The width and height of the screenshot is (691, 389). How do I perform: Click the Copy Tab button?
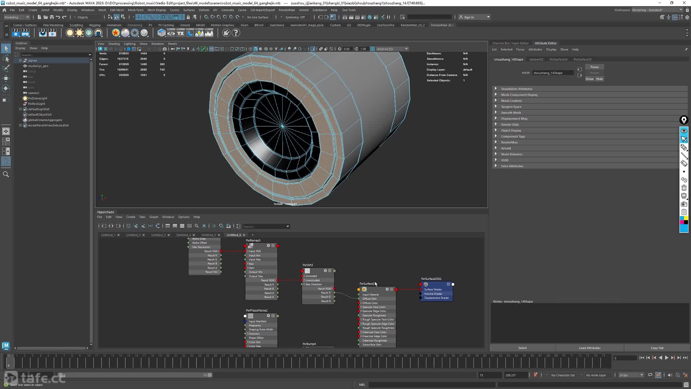(657, 348)
